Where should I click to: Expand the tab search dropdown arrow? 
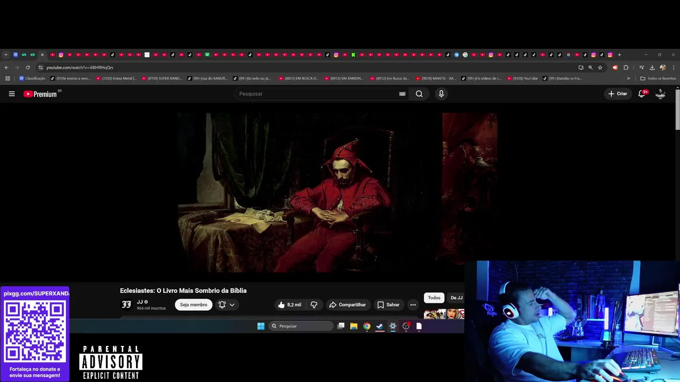pyautogui.click(x=6, y=55)
